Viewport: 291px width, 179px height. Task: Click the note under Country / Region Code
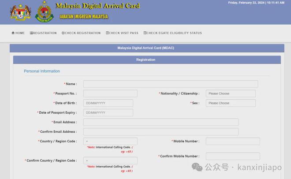(110, 149)
